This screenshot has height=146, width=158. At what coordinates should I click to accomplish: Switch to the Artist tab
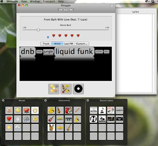tap(57, 43)
